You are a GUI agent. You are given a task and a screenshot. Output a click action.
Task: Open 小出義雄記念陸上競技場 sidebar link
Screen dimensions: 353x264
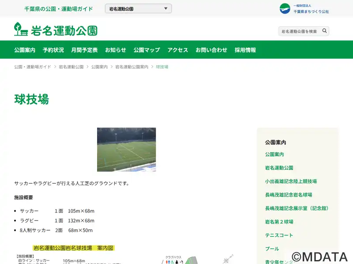pos(291,181)
